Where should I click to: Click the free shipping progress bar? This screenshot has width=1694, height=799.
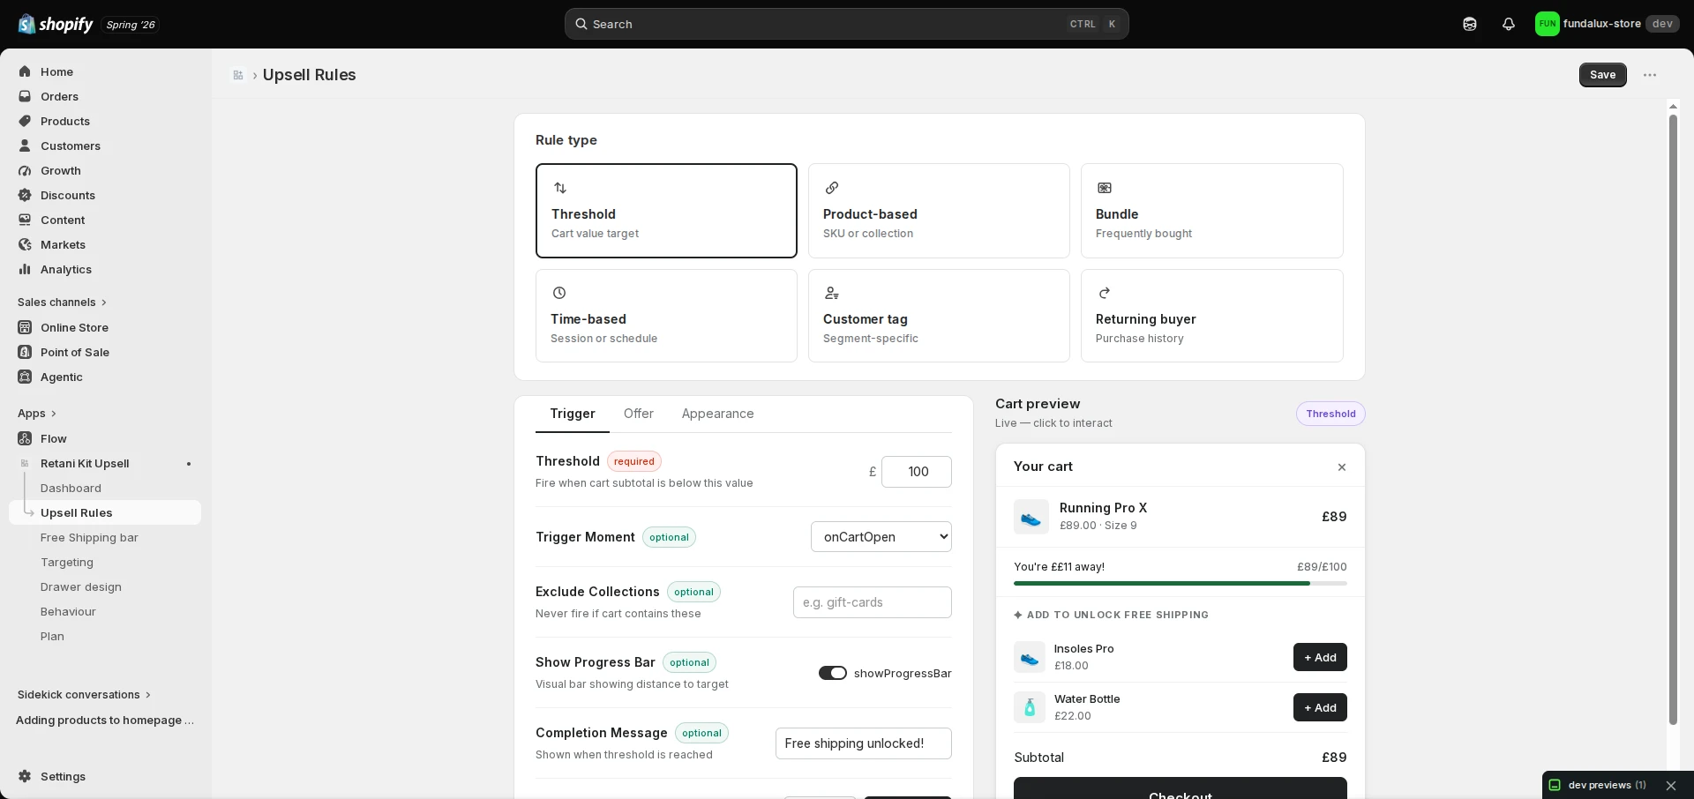pos(1180,583)
